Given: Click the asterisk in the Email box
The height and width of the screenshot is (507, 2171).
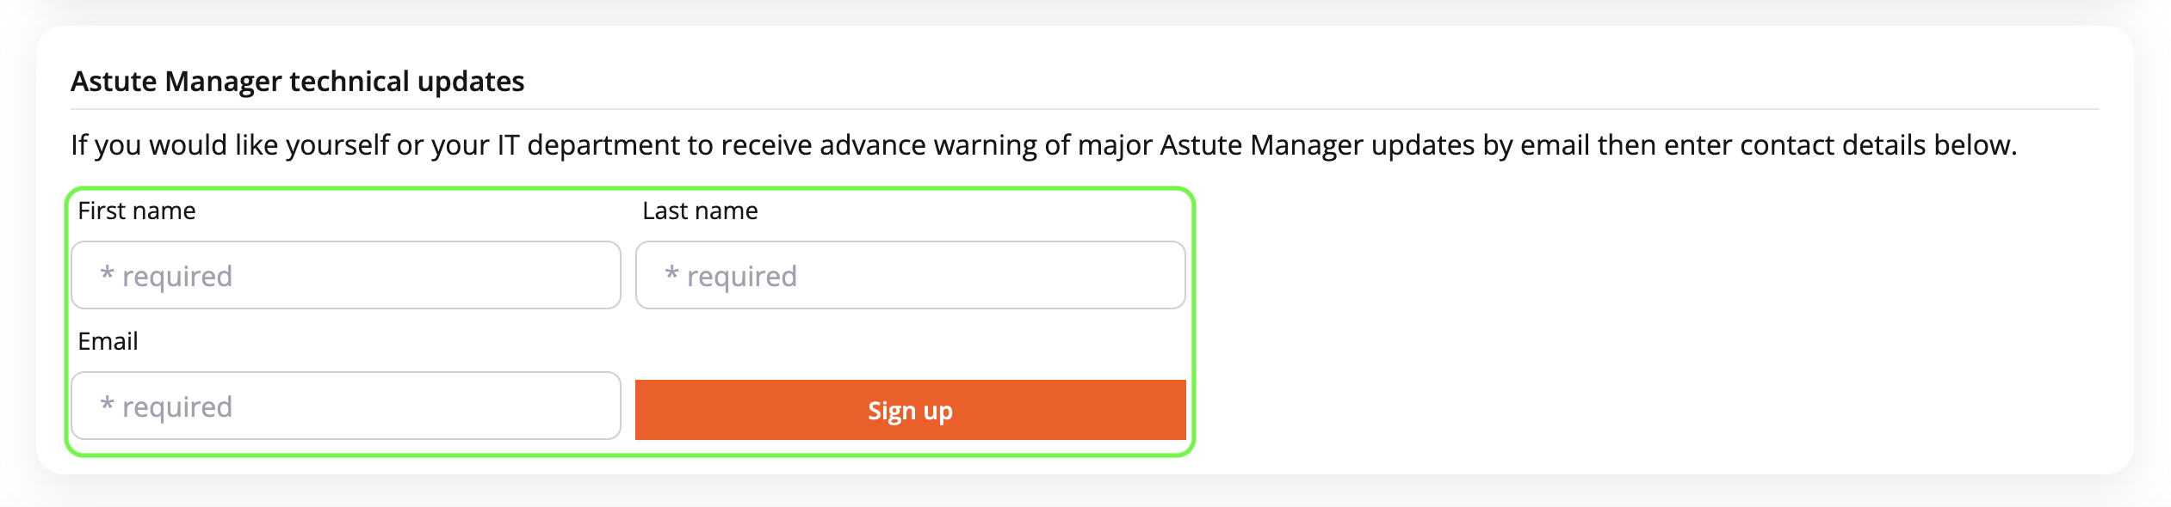Looking at the screenshot, I should pos(107,406).
